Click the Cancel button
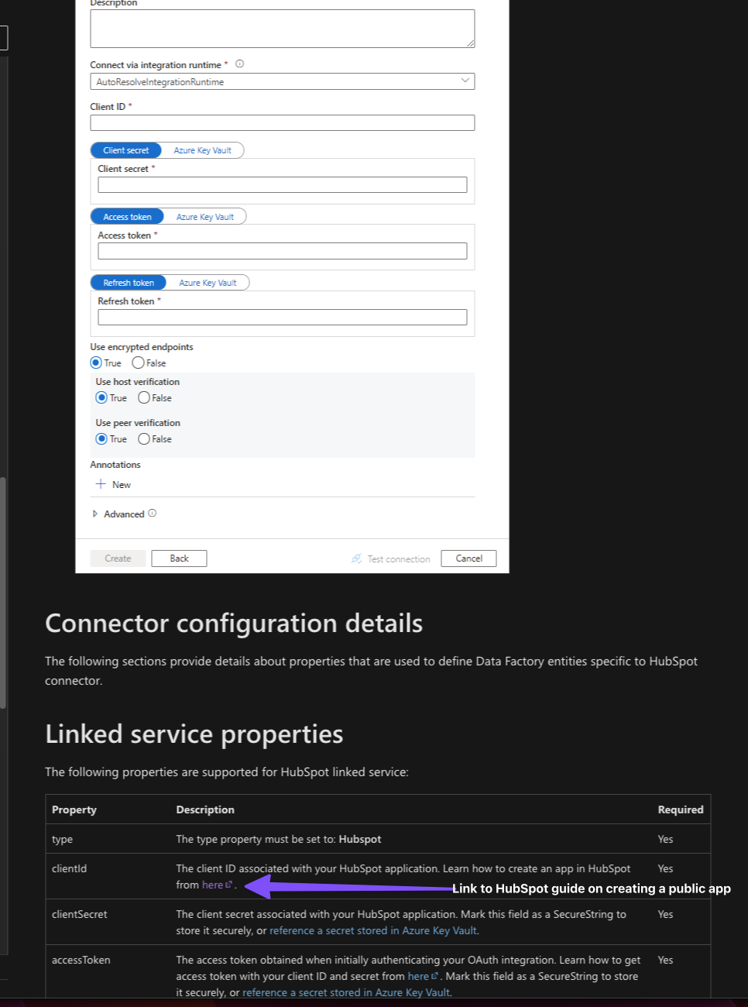 click(468, 558)
